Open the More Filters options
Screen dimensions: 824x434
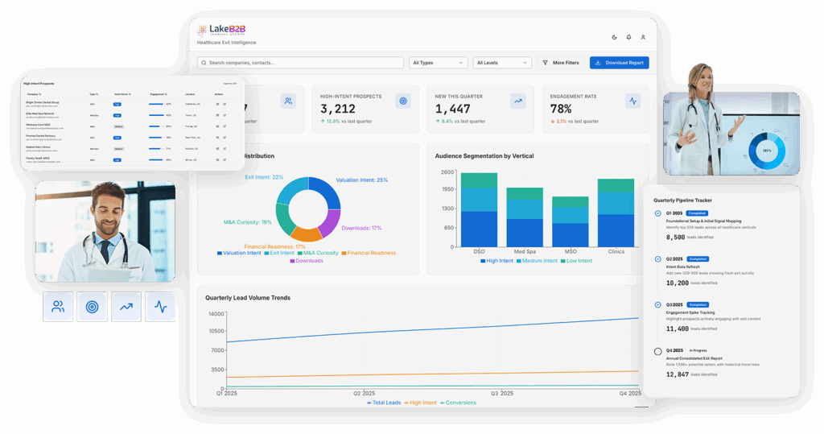[x=560, y=63]
